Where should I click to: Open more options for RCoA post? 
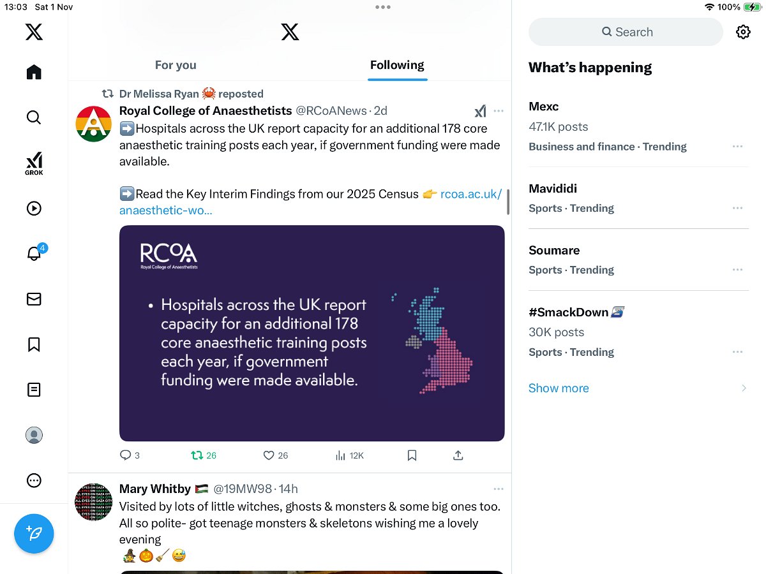click(499, 111)
